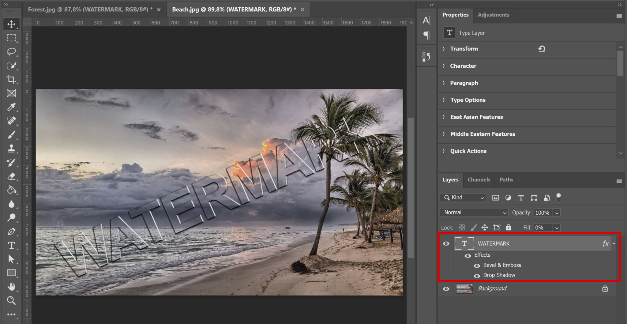Hide the WATERMARK layer

[x=446, y=243]
